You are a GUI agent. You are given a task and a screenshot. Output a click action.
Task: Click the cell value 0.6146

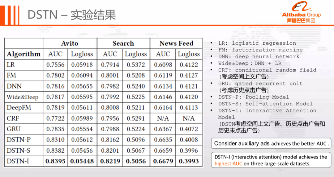163,97
